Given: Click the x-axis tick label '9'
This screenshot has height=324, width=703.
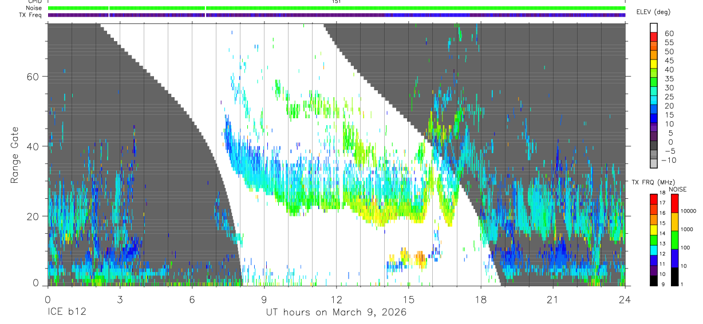Looking at the screenshot, I should (264, 299).
